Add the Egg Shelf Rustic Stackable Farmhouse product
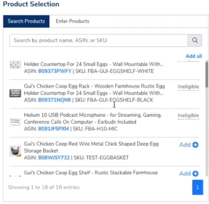Image resolution: width=209 pixels, height=204 pixels. 189,174
